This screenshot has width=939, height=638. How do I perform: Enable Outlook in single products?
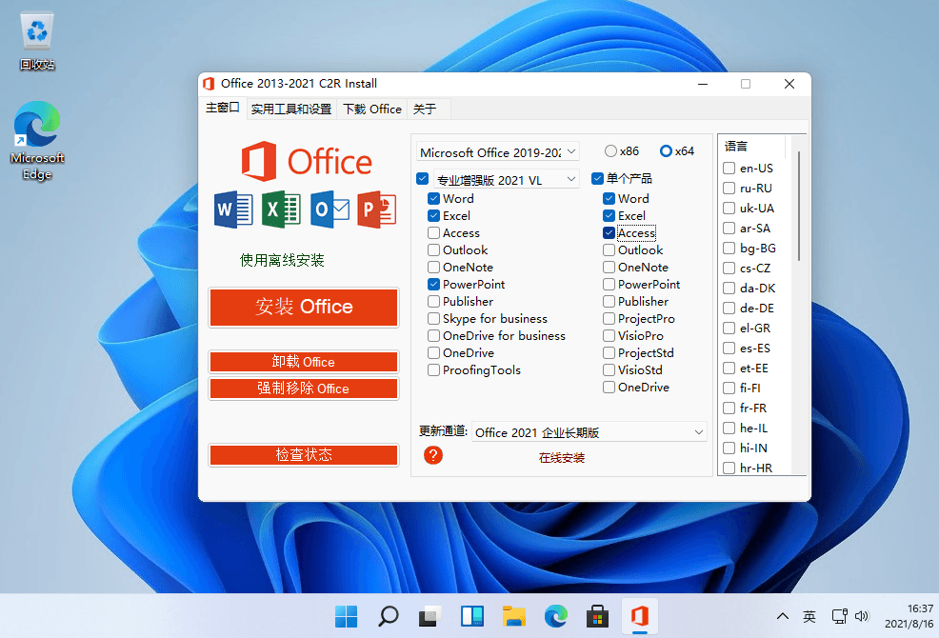tap(609, 249)
